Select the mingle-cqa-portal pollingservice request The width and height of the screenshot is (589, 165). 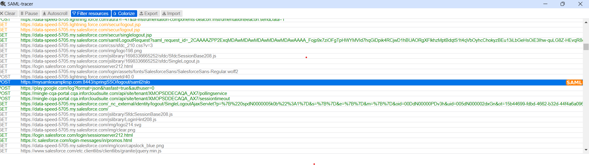pos(291,93)
